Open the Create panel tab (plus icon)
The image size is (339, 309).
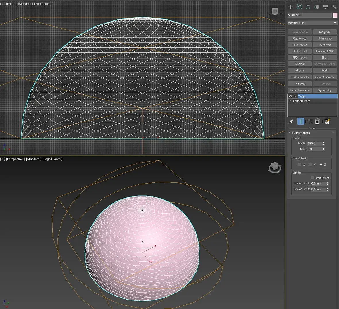(290, 7)
